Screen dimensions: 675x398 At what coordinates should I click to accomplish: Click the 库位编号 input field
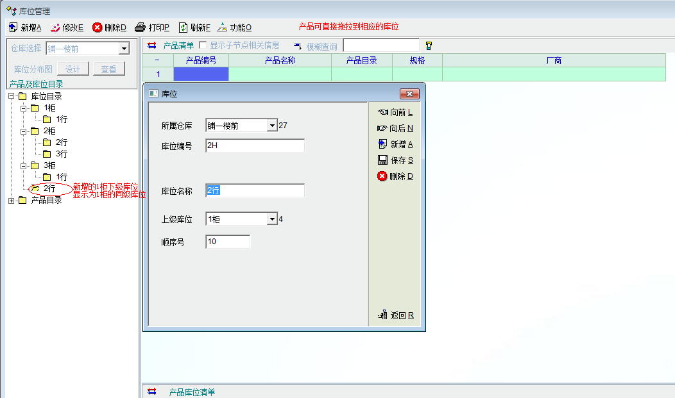click(255, 145)
